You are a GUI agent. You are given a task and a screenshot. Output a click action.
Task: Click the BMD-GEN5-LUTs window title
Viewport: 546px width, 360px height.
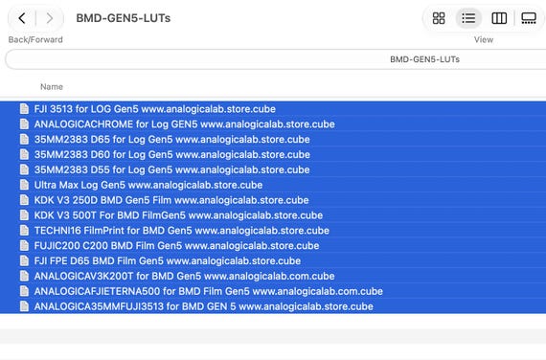(124, 18)
